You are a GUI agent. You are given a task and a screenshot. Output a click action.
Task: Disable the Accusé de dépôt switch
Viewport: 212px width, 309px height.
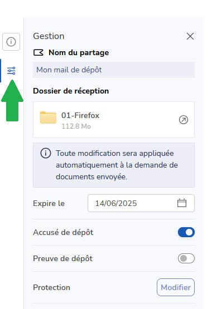pos(186,232)
